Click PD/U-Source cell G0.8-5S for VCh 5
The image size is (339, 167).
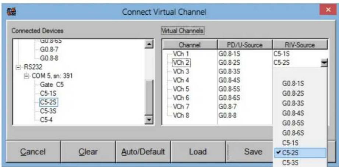pos(229,89)
